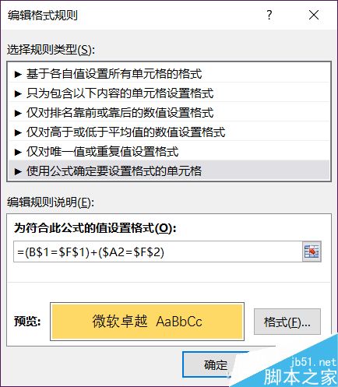Choose 仅对排名靠前或靠后的数值设置格式 rule
Screen dimensions: 338x387
[x=169, y=113]
